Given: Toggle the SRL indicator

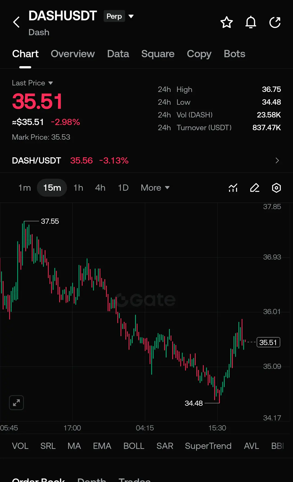Looking at the screenshot, I should pyautogui.click(x=48, y=446).
